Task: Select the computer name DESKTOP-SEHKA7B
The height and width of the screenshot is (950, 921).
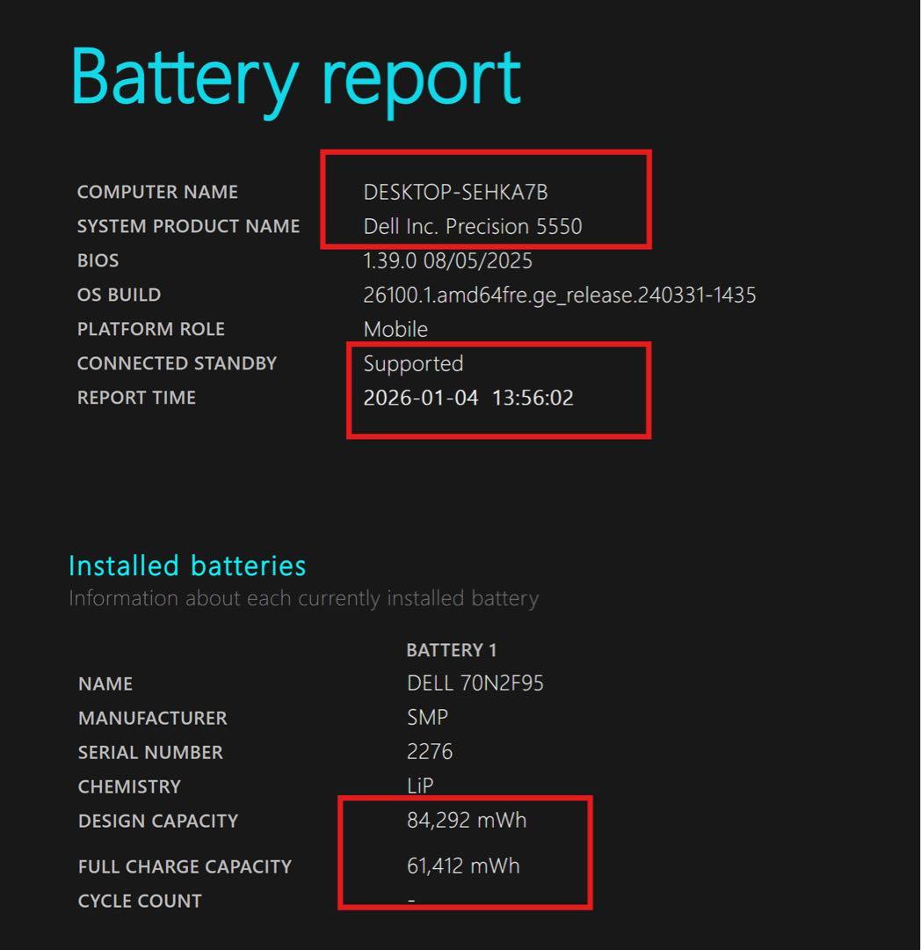Action: click(x=455, y=192)
